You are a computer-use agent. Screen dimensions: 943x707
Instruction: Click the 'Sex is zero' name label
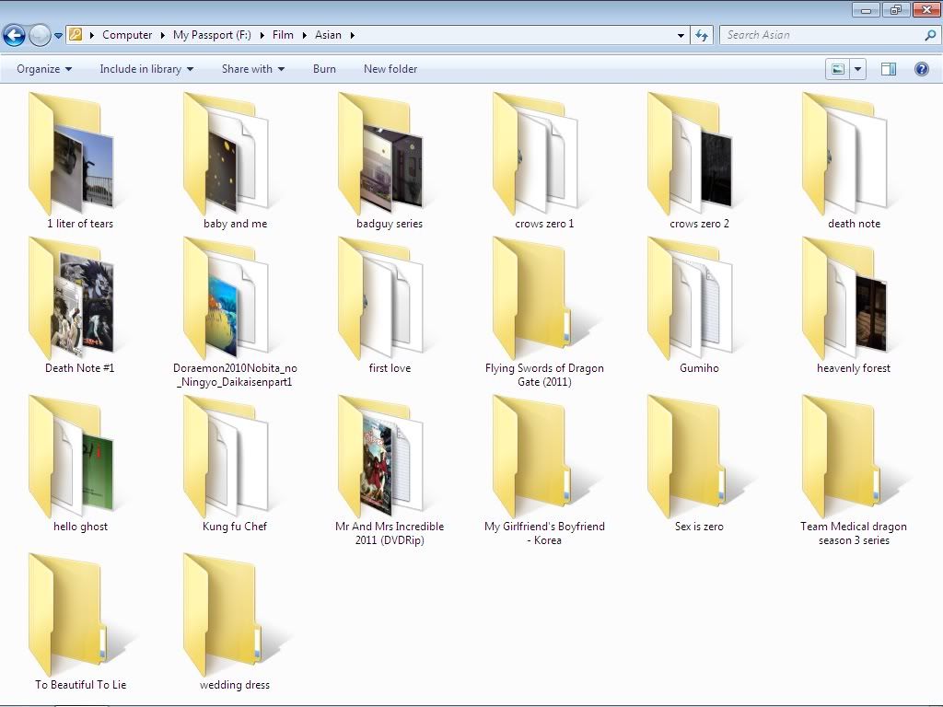(699, 527)
